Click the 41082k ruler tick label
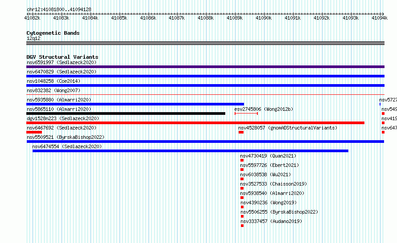 pyautogui.click(x=32, y=18)
